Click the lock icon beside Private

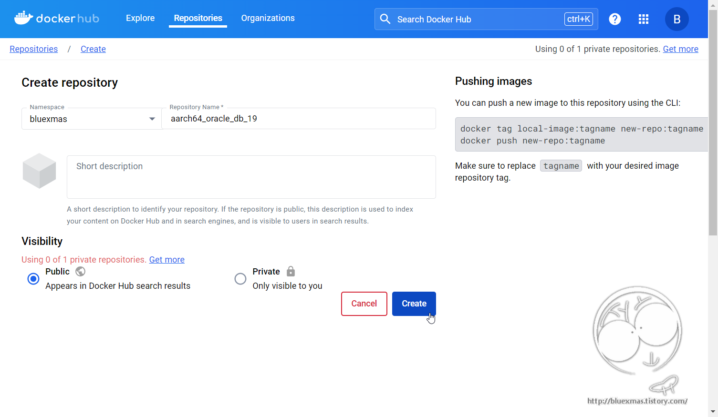(x=291, y=271)
